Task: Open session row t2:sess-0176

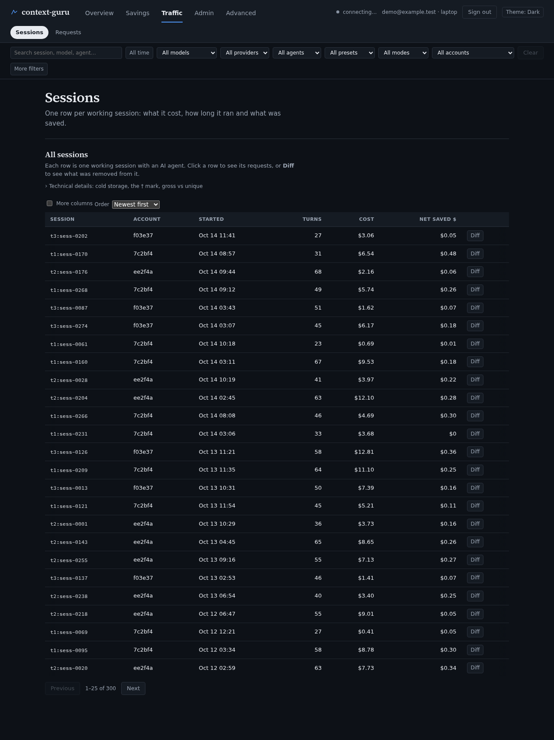Action: click(277, 272)
